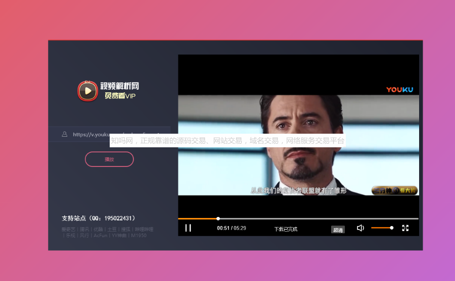Click the 视频解析网 red play logo
The height and width of the screenshot is (281, 455).
tap(87, 91)
